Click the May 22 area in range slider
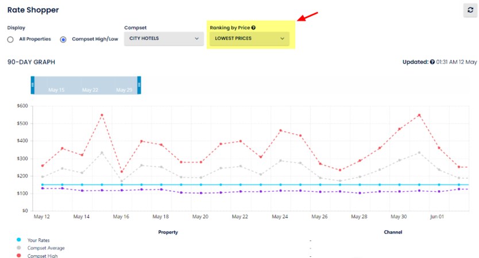Image resolution: width=479 pixels, height=258 pixels. click(90, 90)
